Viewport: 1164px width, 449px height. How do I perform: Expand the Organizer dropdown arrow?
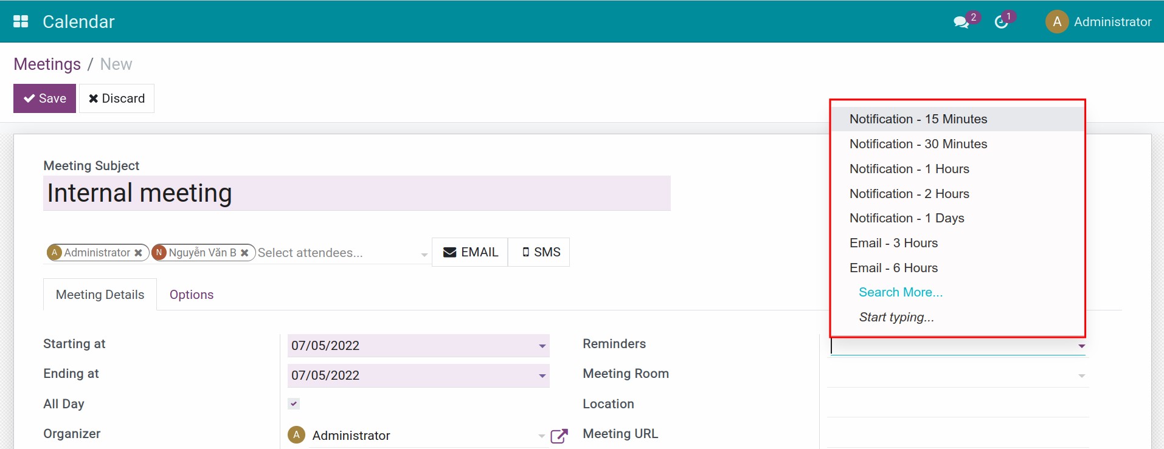point(541,436)
